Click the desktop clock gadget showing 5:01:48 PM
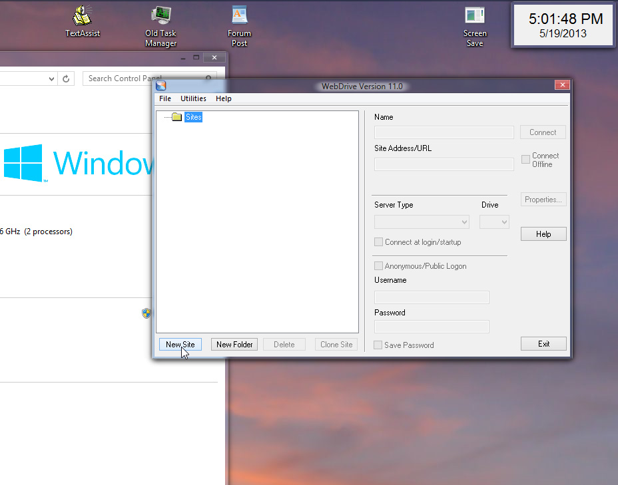 point(563,25)
